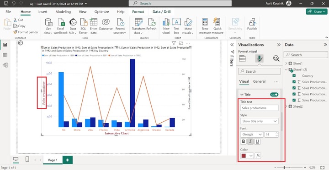This screenshot has width=329, height=170.
Task: Open the visual filter icon
Action: (x=174, y=43)
